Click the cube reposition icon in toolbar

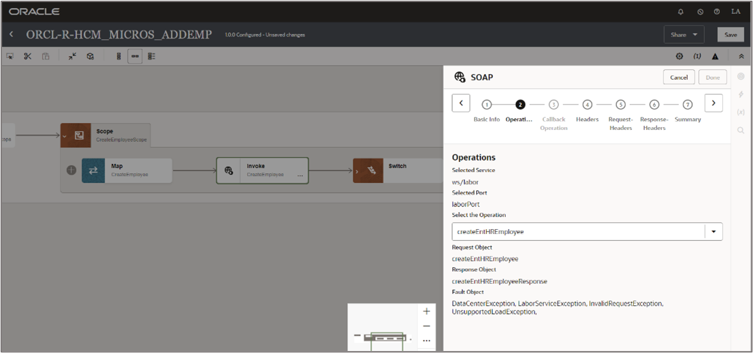(91, 56)
